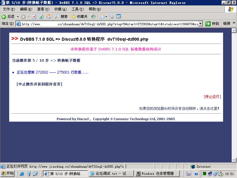Click the blue help icon in taskbar
The height and width of the screenshot is (178, 237).
(196, 174)
